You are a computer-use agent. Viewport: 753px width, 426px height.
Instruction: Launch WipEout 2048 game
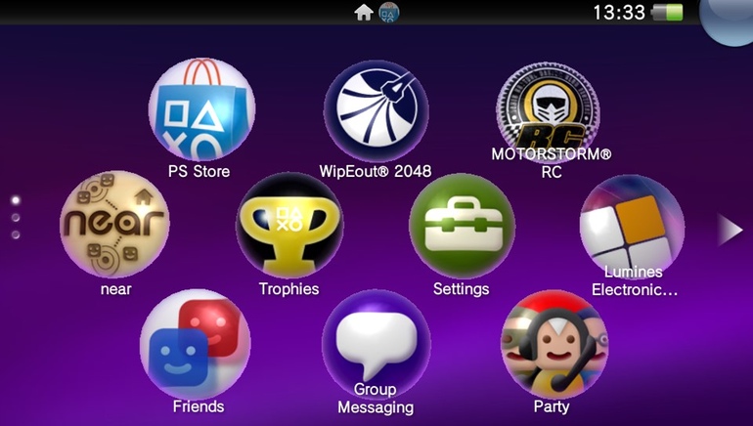pos(376,109)
